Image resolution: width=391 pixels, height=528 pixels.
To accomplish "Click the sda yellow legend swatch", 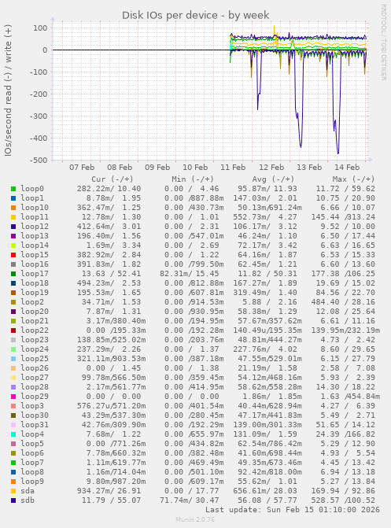I will (x=13, y=491).
